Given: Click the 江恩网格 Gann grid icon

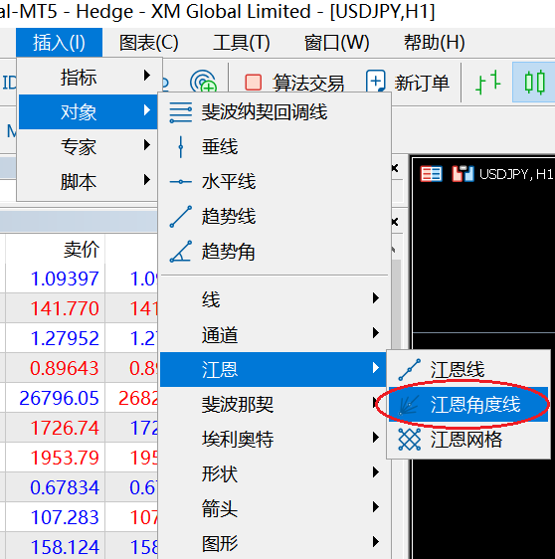Looking at the screenshot, I should click(x=409, y=440).
